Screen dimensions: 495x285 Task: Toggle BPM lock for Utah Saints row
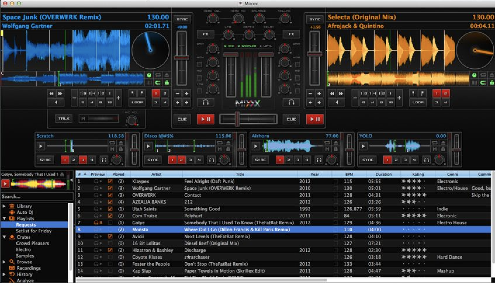click(336, 209)
